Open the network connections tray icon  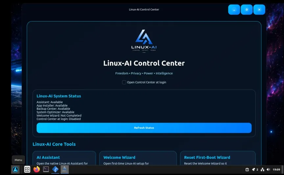262,169
